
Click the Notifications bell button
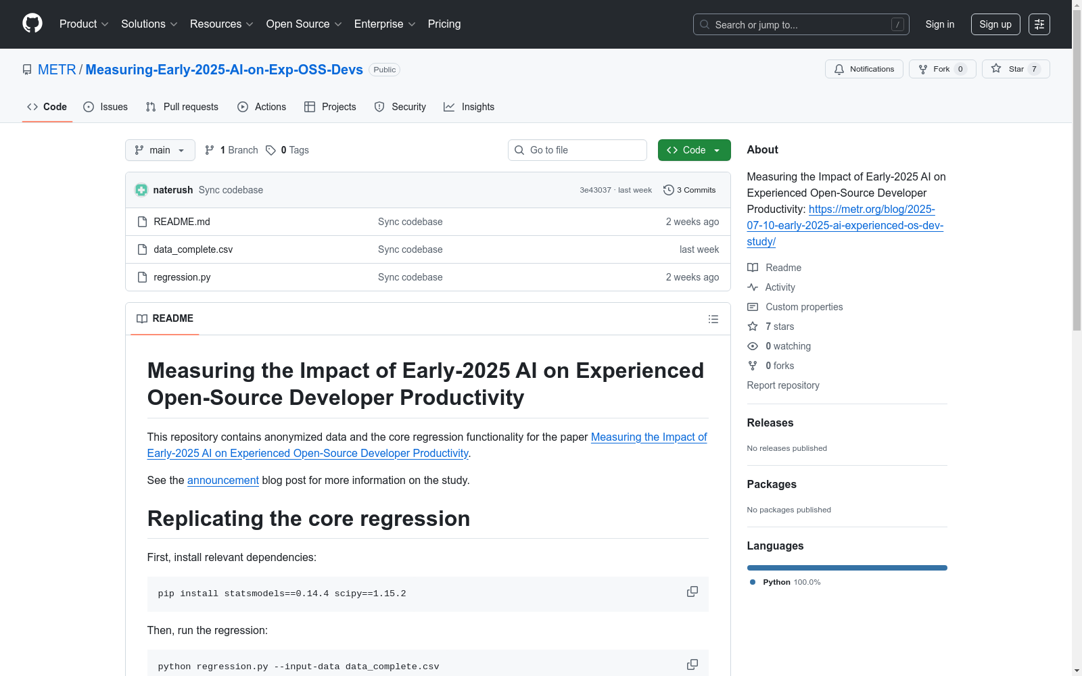[x=864, y=69]
